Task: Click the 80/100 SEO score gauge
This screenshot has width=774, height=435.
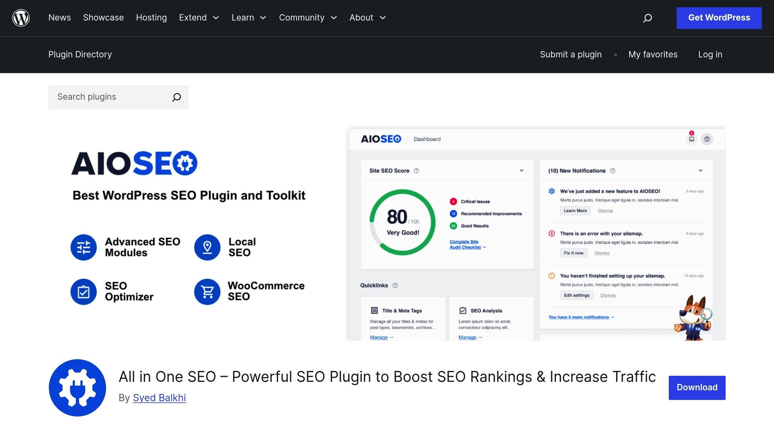Action: [402, 222]
